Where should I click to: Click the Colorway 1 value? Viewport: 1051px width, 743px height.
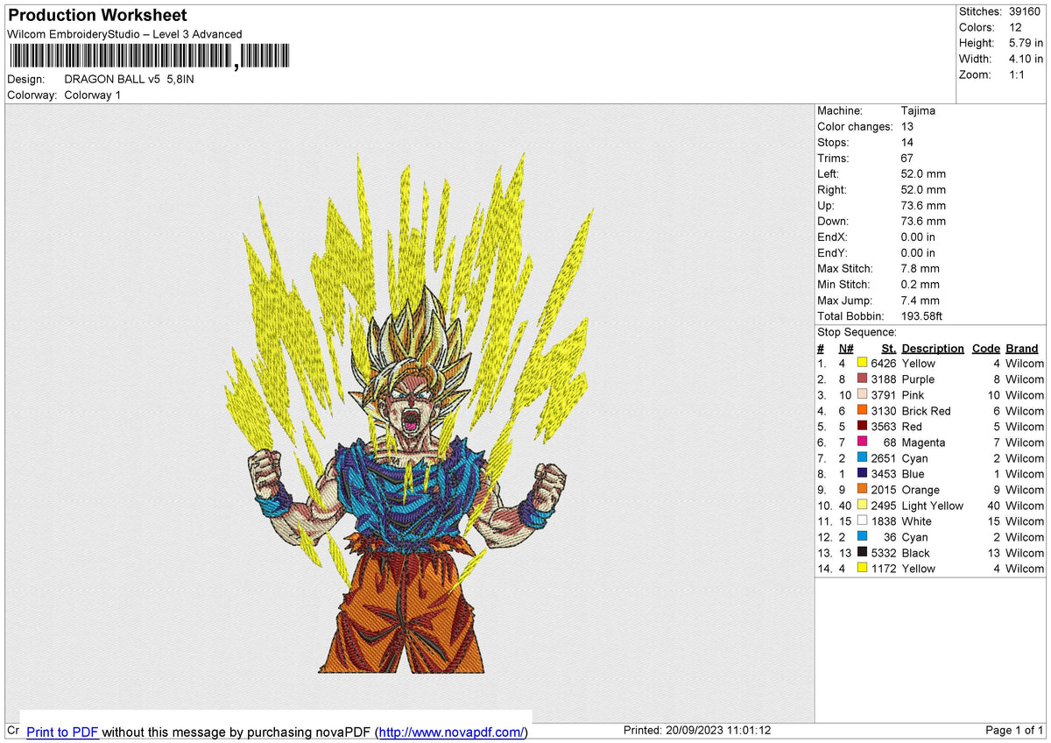click(x=93, y=95)
